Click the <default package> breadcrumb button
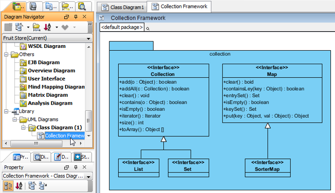The height and width of the screenshot is (193, 335). pos(122,27)
